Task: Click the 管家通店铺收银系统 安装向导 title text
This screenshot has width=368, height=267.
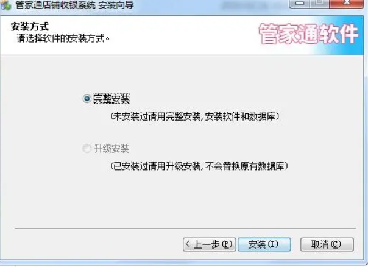Action: pyautogui.click(x=75, y=5)
